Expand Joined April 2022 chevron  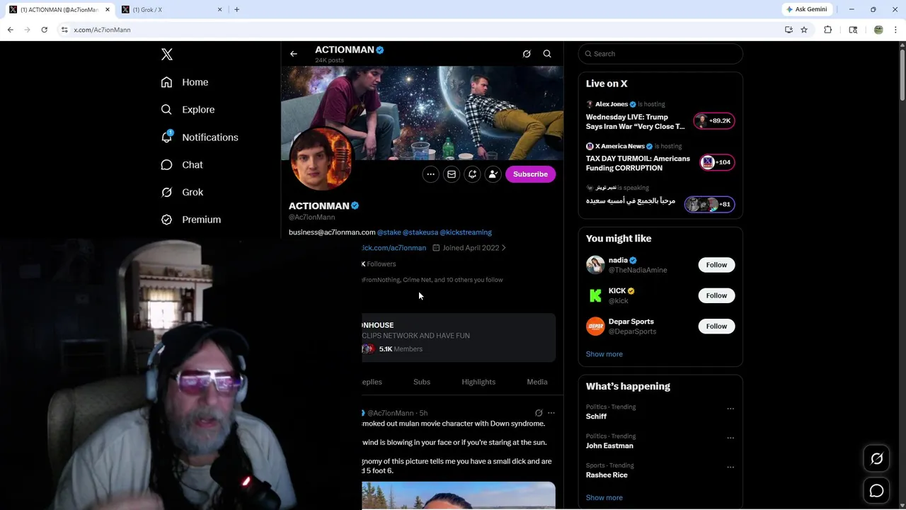tap(503, 248)
